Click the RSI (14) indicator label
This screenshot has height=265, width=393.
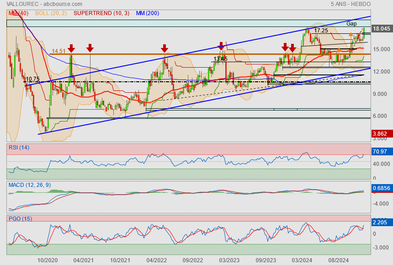(19, 148)
